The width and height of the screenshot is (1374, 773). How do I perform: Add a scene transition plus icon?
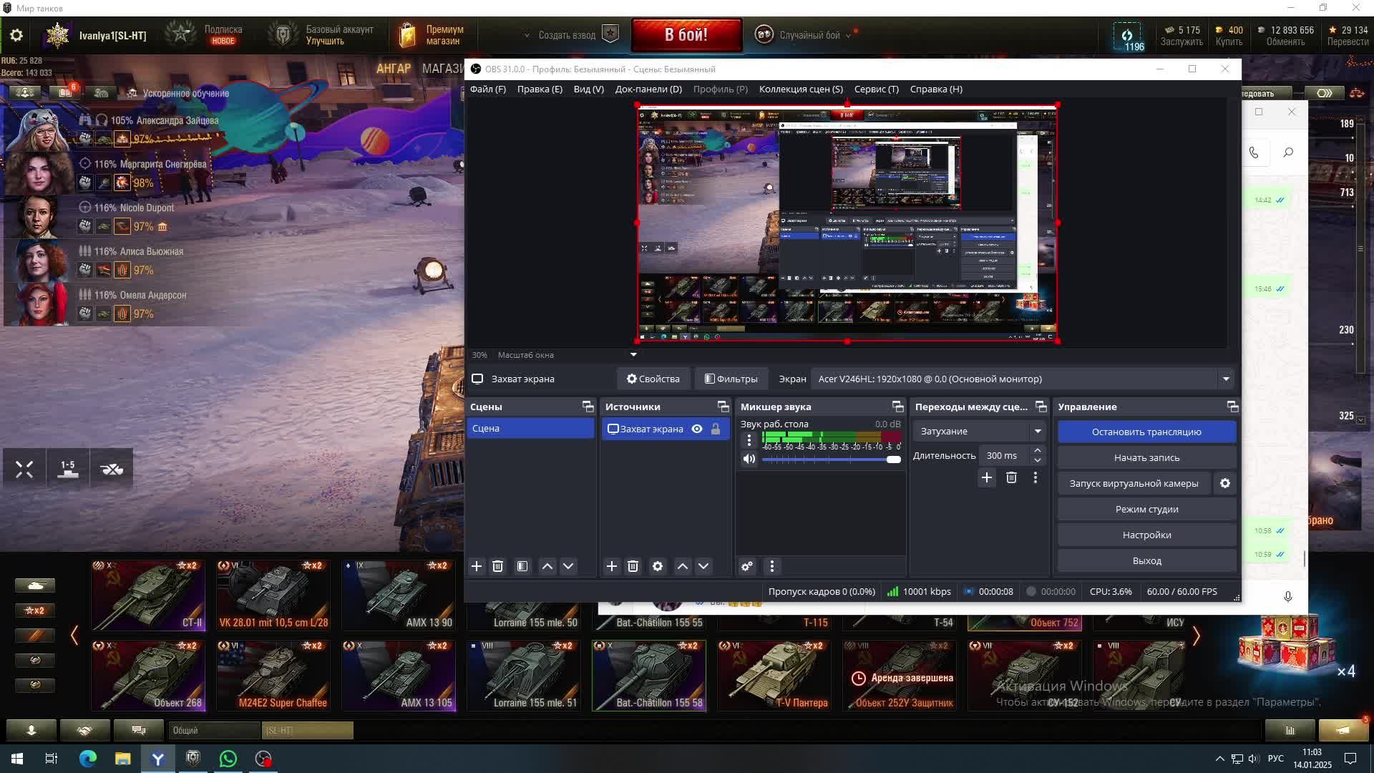[987, 477]
